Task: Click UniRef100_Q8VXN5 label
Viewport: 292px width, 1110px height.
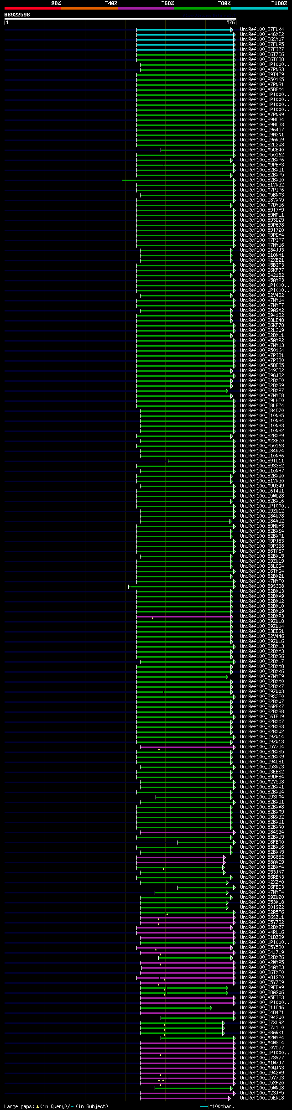Action: pyautogui.click(x=262, y=200)
